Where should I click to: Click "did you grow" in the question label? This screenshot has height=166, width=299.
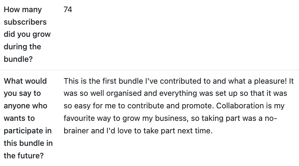tap(27, 34)
